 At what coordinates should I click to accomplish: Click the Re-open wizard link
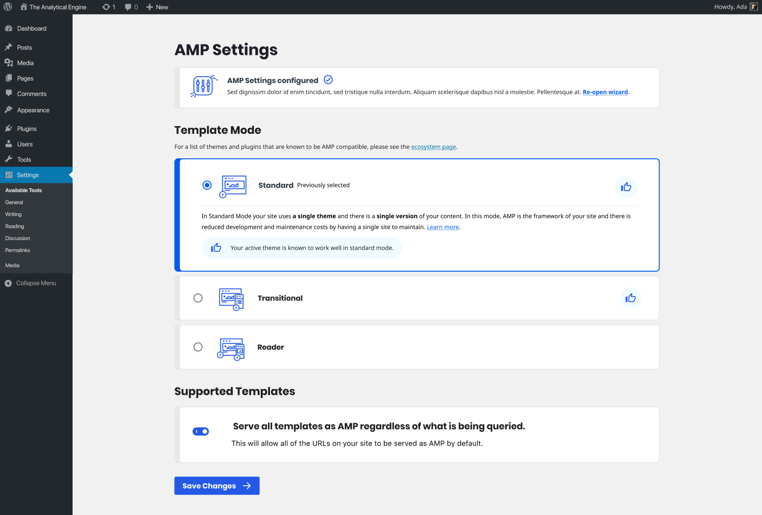coord(606,92)
